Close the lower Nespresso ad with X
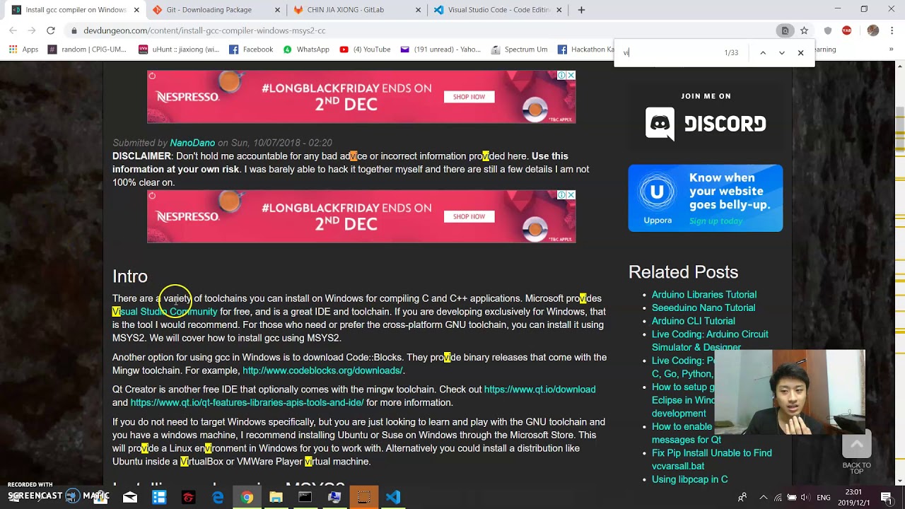Viewport: 905px width, 509px height. point(571,194)
